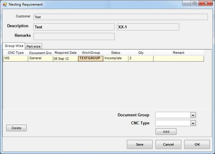Click the Delete button
The width and height of the screenshot is (215, 154).
pos(16,128)
